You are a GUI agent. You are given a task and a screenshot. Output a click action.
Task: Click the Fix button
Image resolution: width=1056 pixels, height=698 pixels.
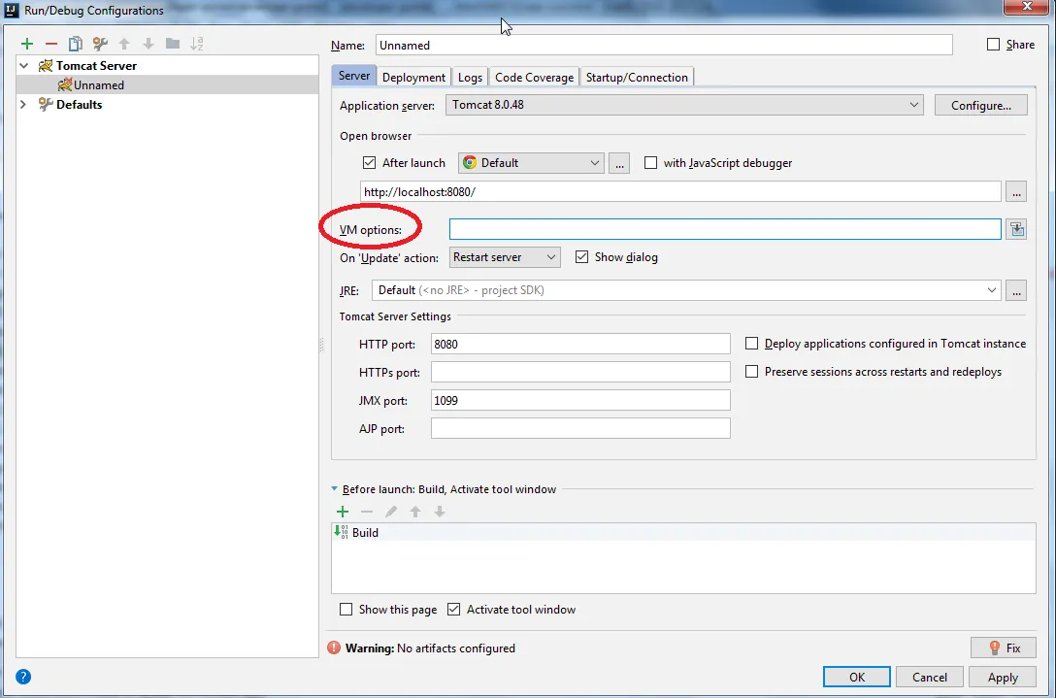pyautogui.click(x=1005, y=648)
